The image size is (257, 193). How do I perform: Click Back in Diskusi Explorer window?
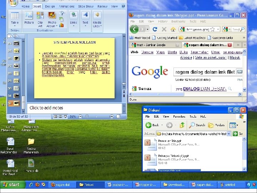point(152,125)
